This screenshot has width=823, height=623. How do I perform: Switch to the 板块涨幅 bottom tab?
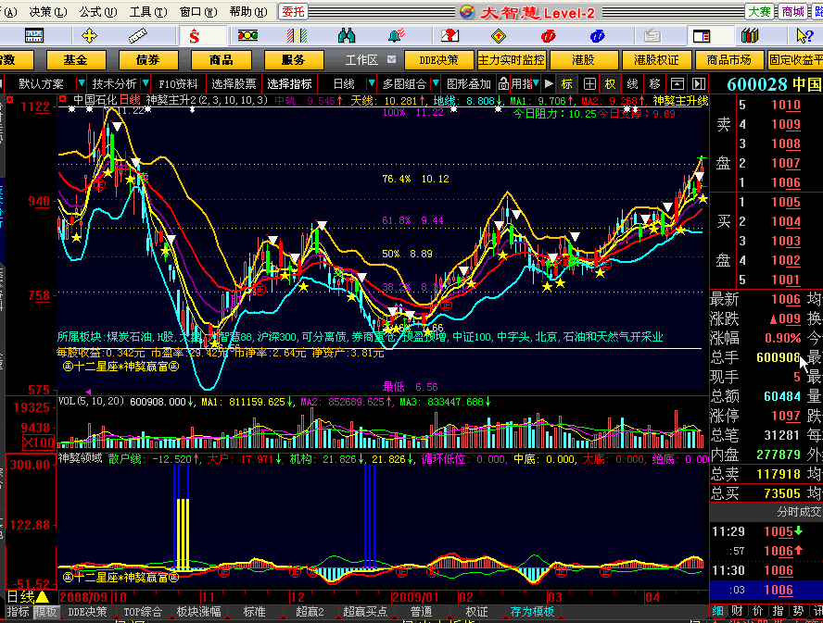[198, 612]
